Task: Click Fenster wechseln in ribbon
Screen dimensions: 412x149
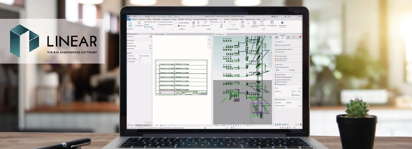Action: pyautogui.click(x=243, y=24)
